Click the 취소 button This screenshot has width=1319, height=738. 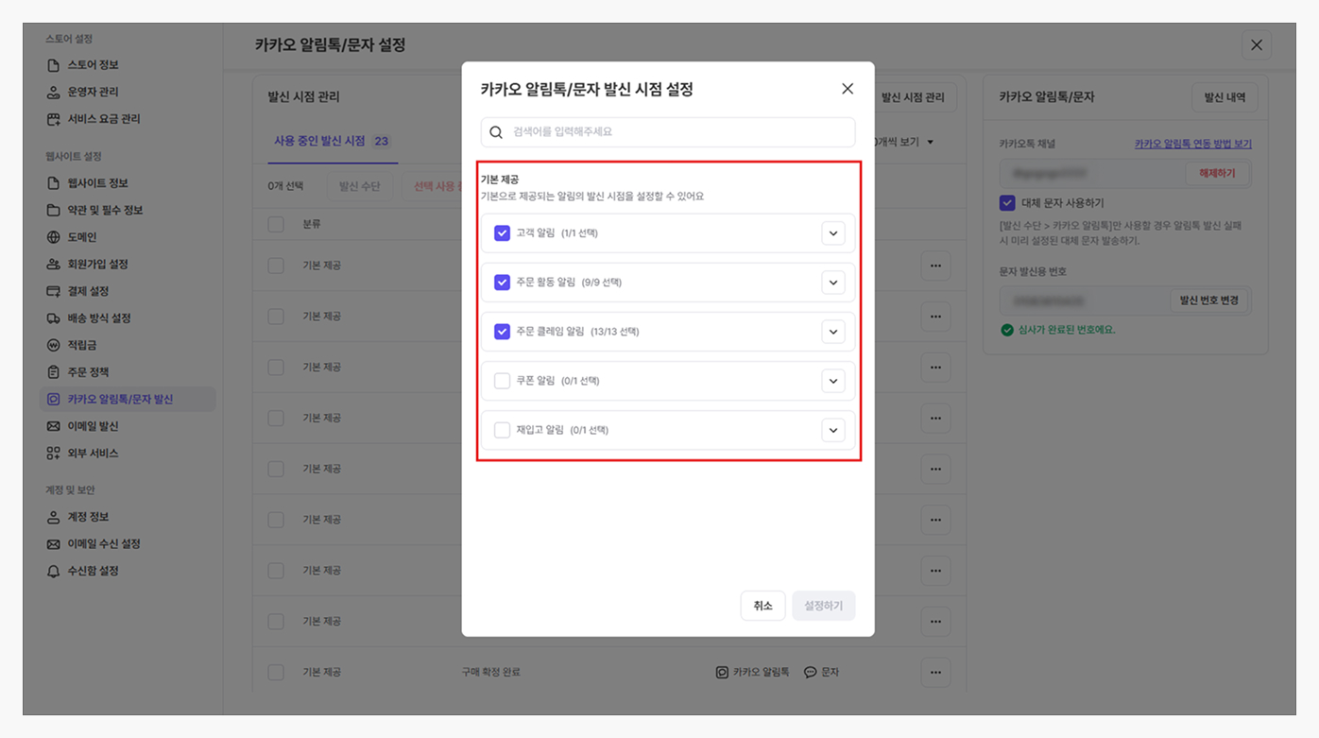pyautogui.click(x=762, y=606)
